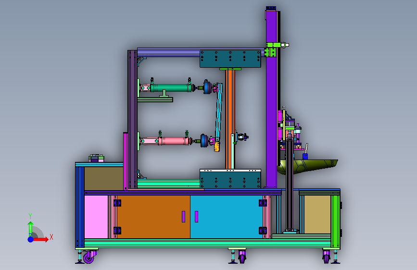Select the dark purple left vertical frame post

point(132,119)
